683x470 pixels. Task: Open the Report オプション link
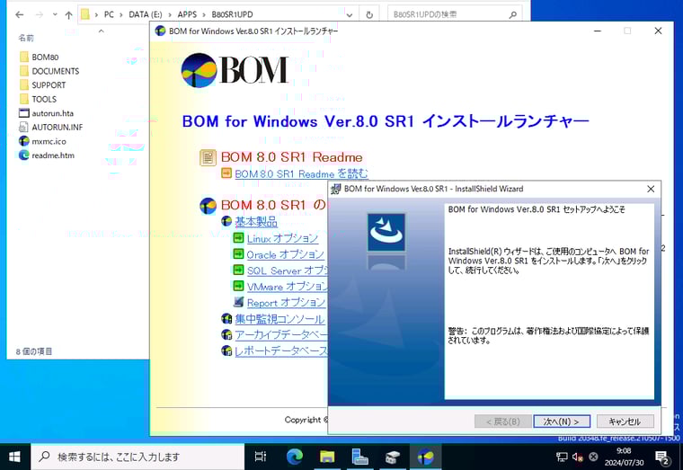click(286, 302)
